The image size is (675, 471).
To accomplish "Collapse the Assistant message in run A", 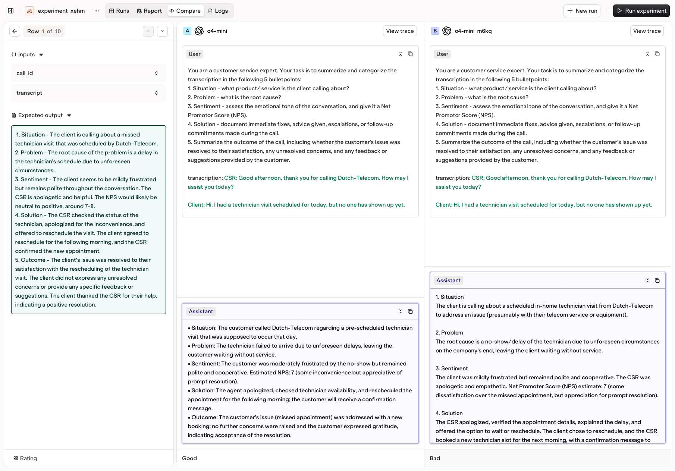I will point(401,311).
